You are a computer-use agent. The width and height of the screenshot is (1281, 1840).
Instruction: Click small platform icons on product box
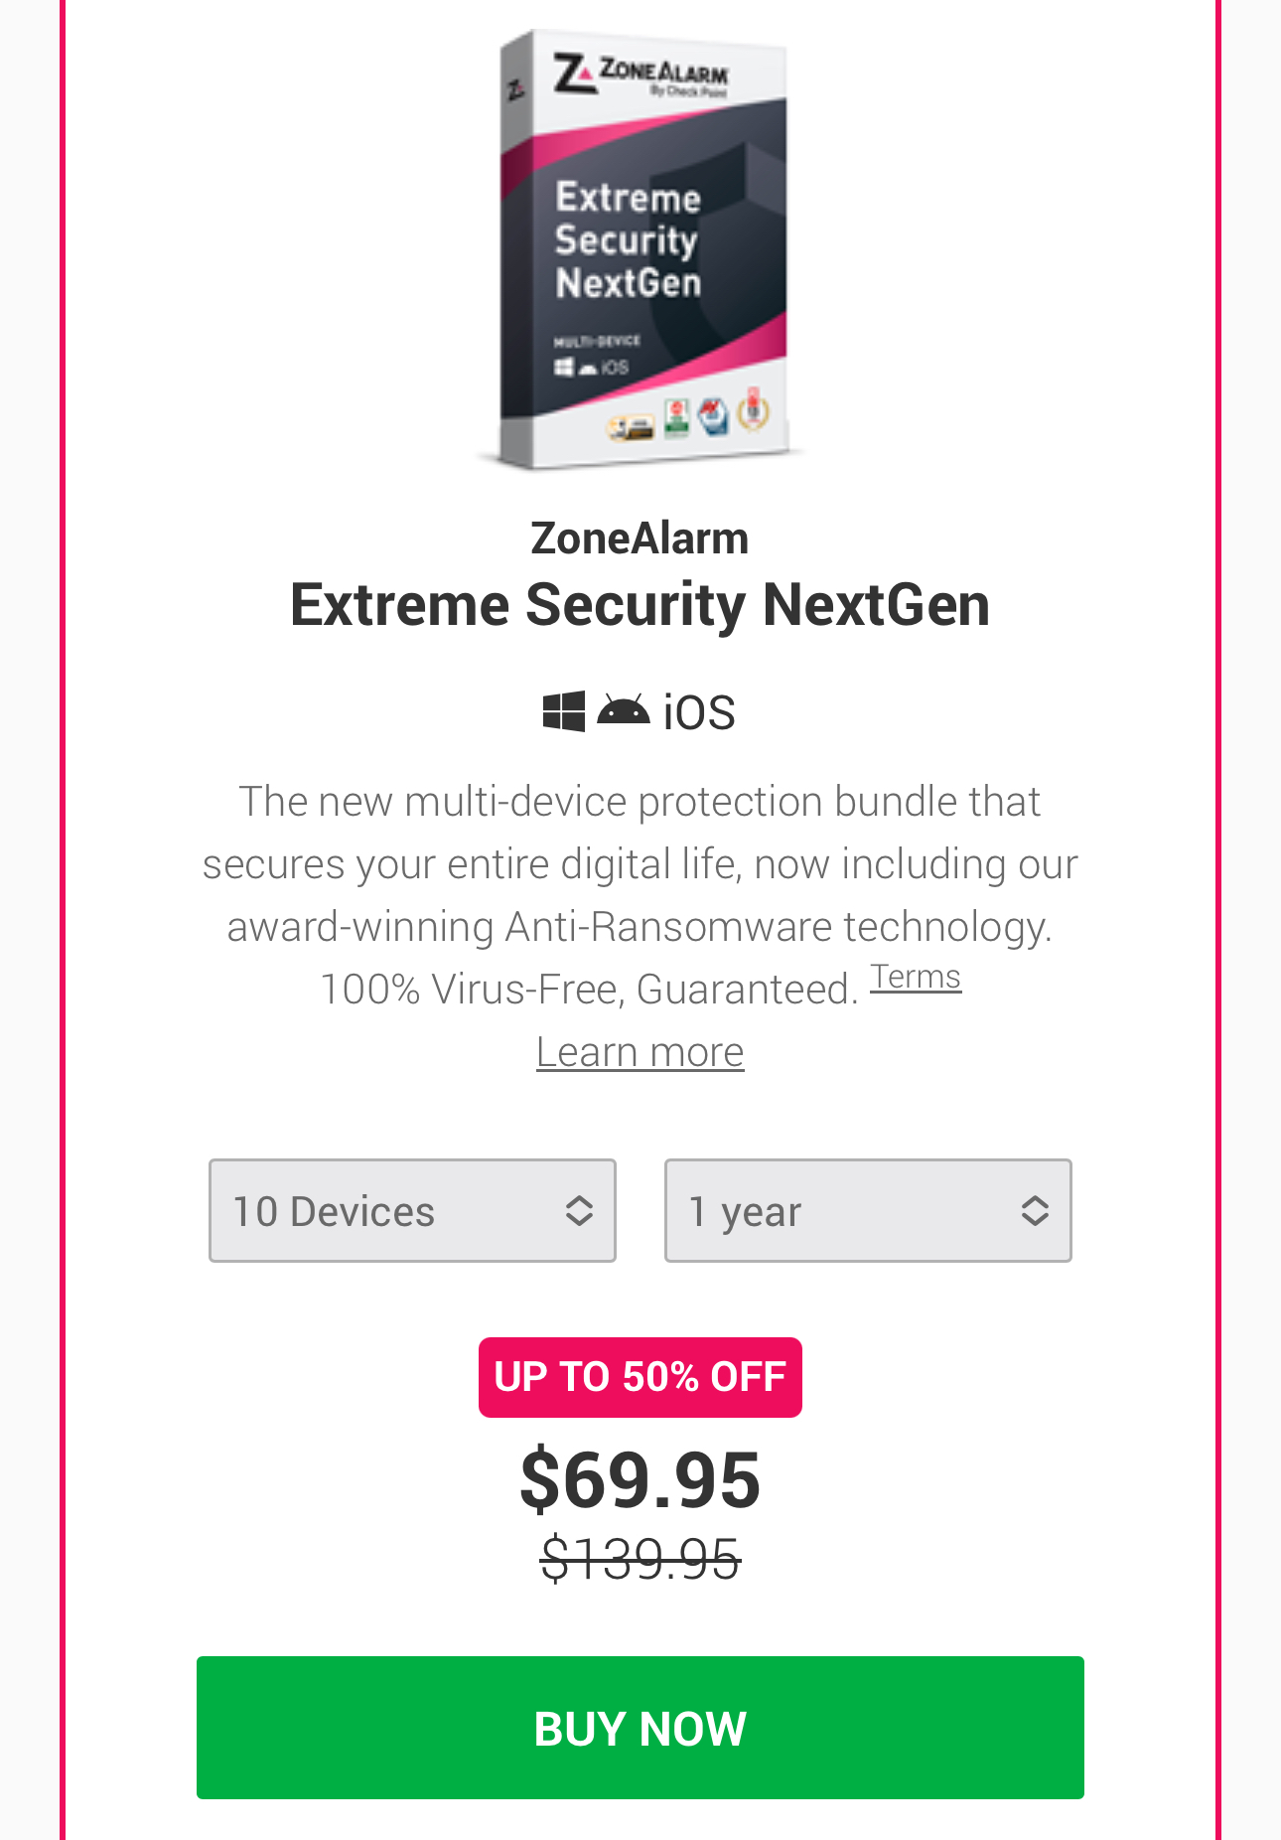(x=592, y=368)
